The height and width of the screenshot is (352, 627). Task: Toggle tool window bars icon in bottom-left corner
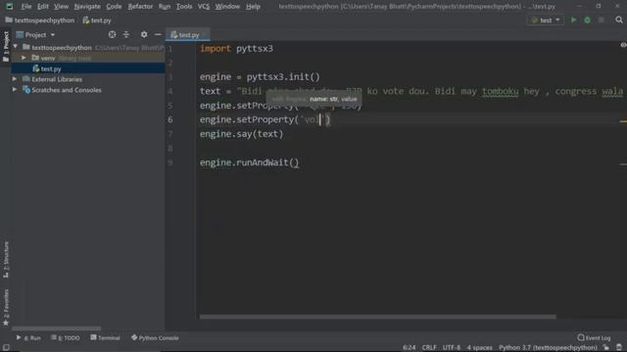(x=6, y=348)
